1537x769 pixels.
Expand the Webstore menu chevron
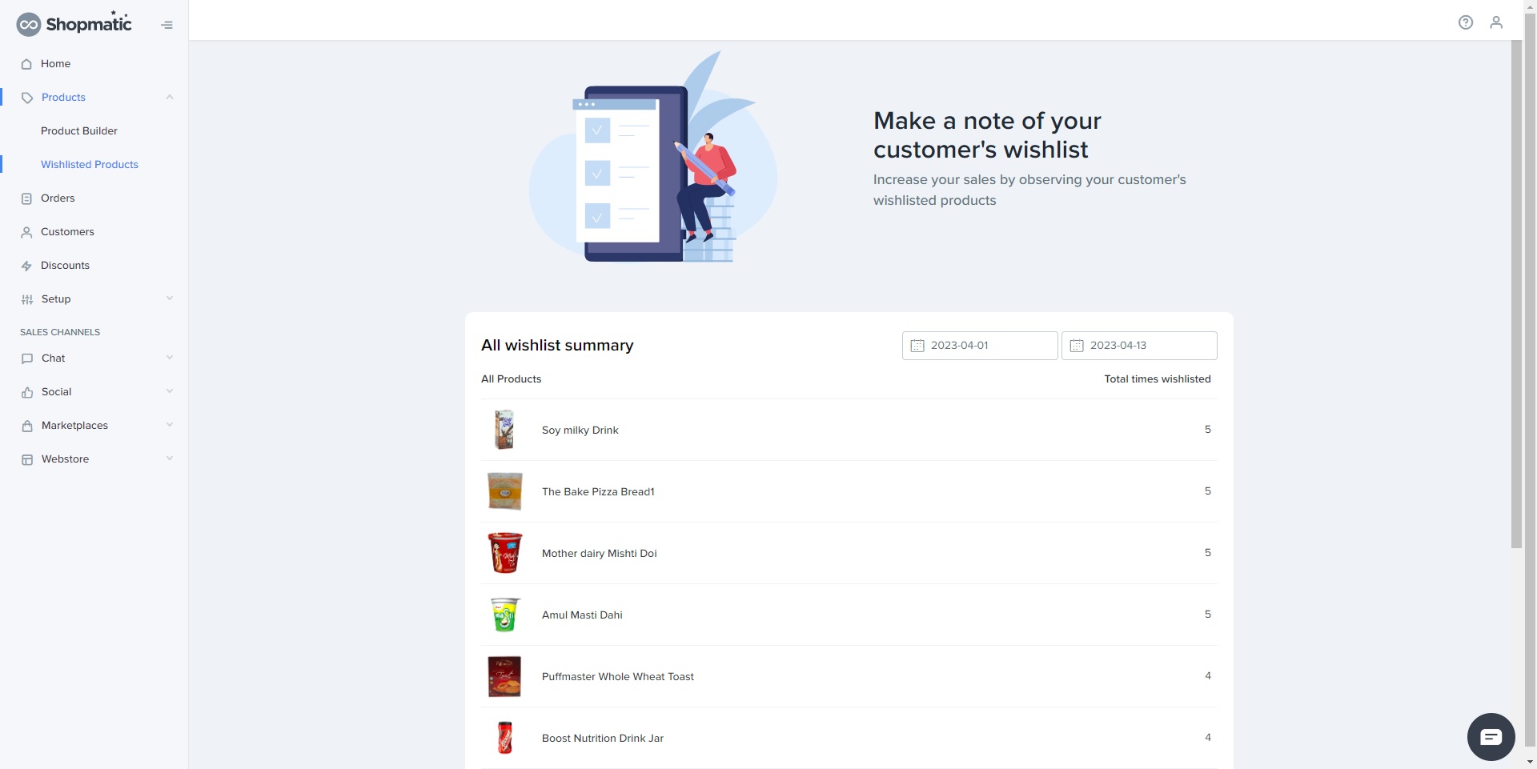(x=170, y=459)
